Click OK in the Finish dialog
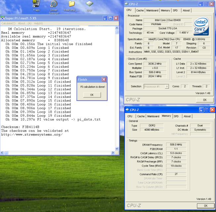Screen dimensions: 216x212 coord(92,95)
